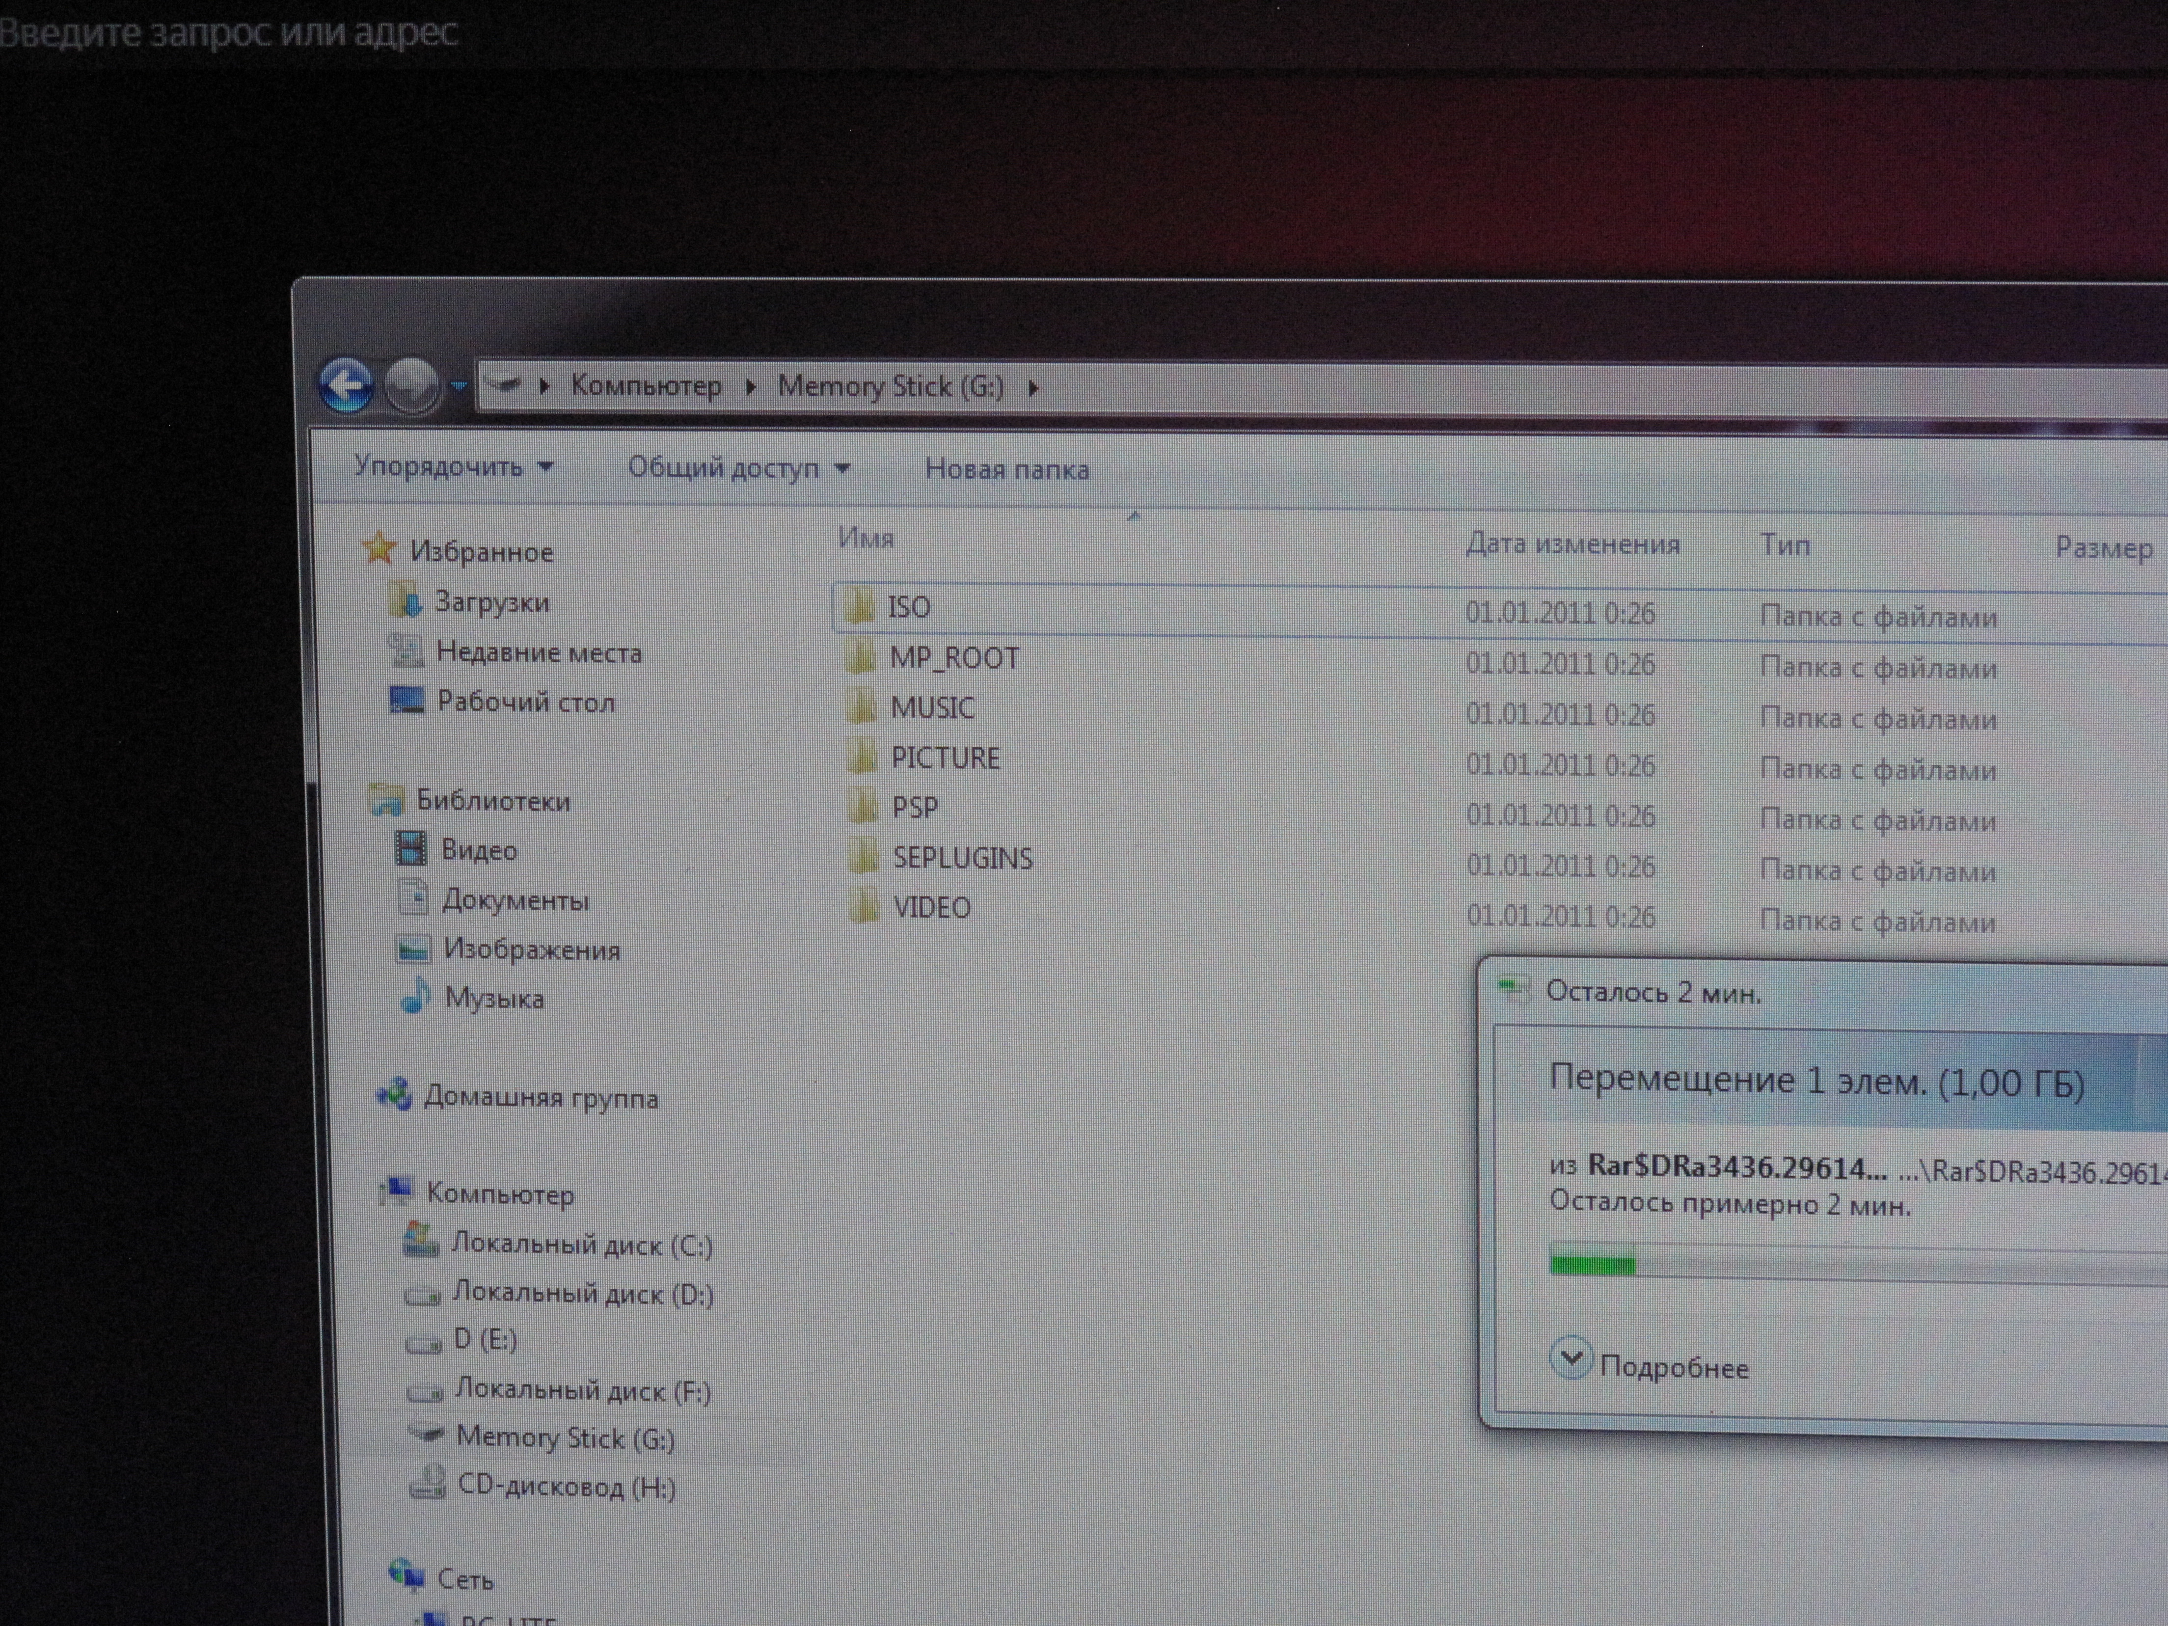Open recent pages dropdown next to Forward arrow
Viewport: 2168px width, 1626px height.
point(459,386)
